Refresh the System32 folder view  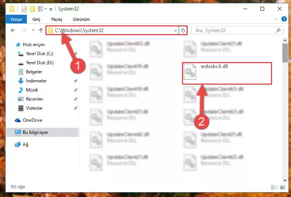point(183,30)
